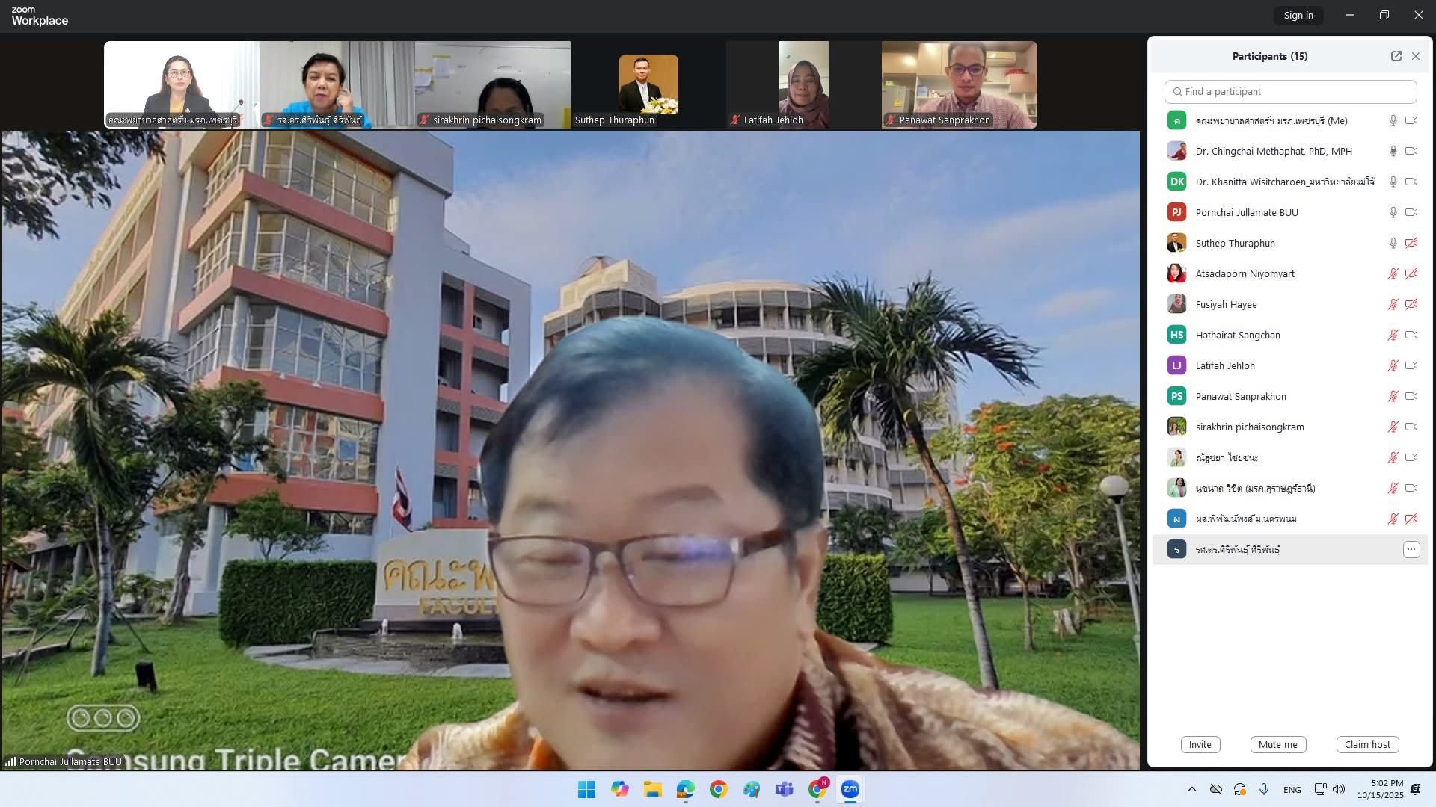Click the Claim host button
Screen dimensions: 1436x807
(x=1367, y=744)
